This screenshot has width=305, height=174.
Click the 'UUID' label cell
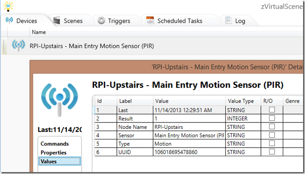135,152
